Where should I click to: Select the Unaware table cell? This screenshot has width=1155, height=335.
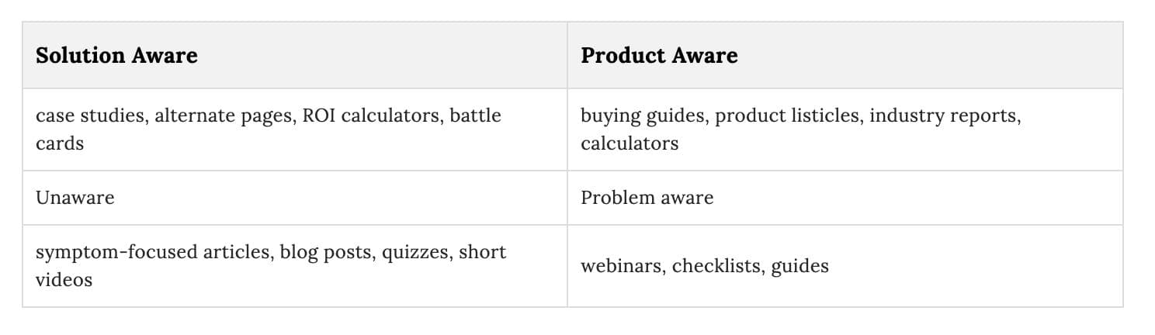tap(295, 198)
